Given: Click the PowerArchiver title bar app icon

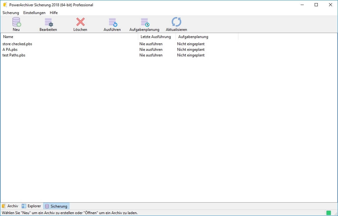Looking at the screenshot, I should [x=5, y=5].
